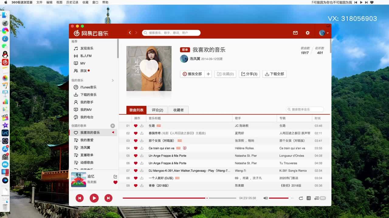This screenshot has width=389, height=218.
Task: Open settings gear in header
Action: coord(308,33)
